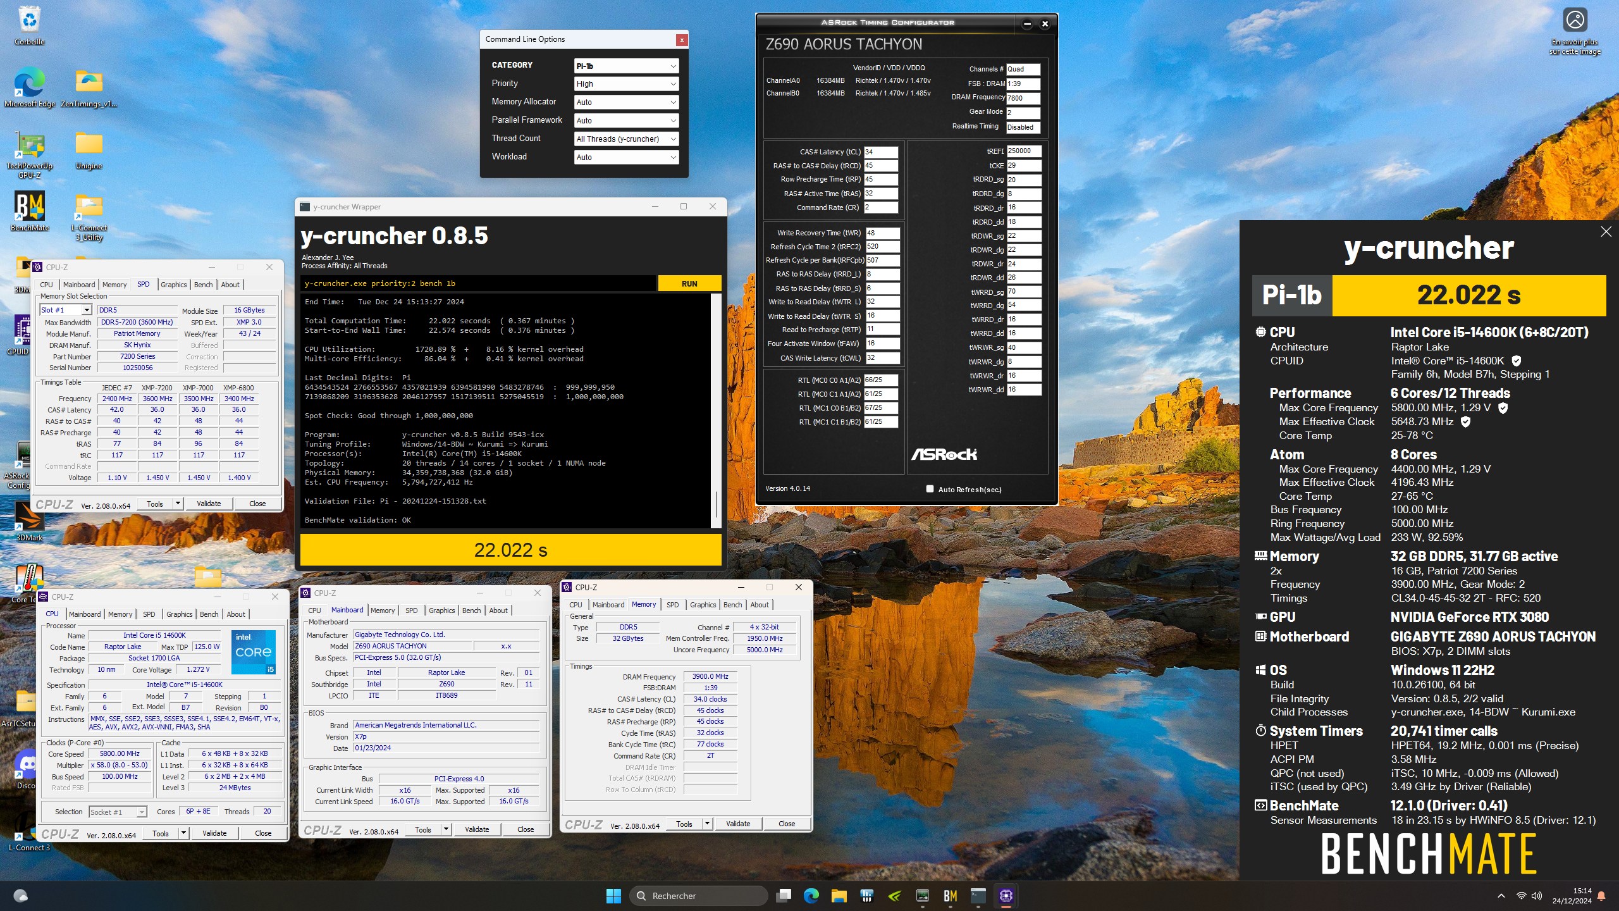Switch to CPU-Z in the taskbar
Screen dimensions: 1619x911
[1006, 895]
